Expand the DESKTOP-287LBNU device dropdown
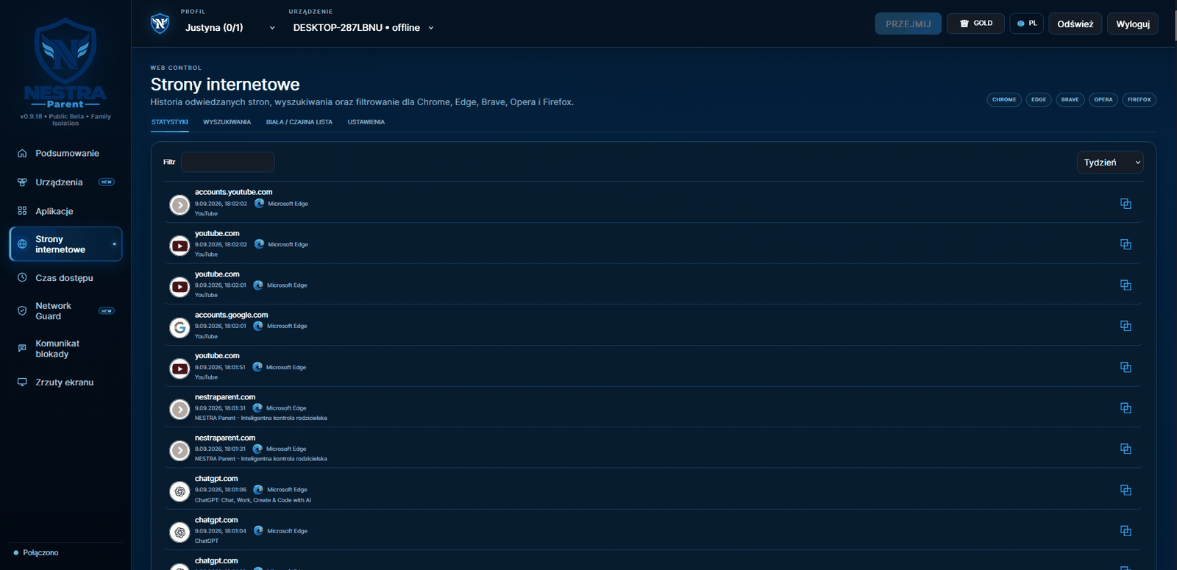Image resolution: width=1177 pixels, height=570 pixels. click(x=363, y=28)
